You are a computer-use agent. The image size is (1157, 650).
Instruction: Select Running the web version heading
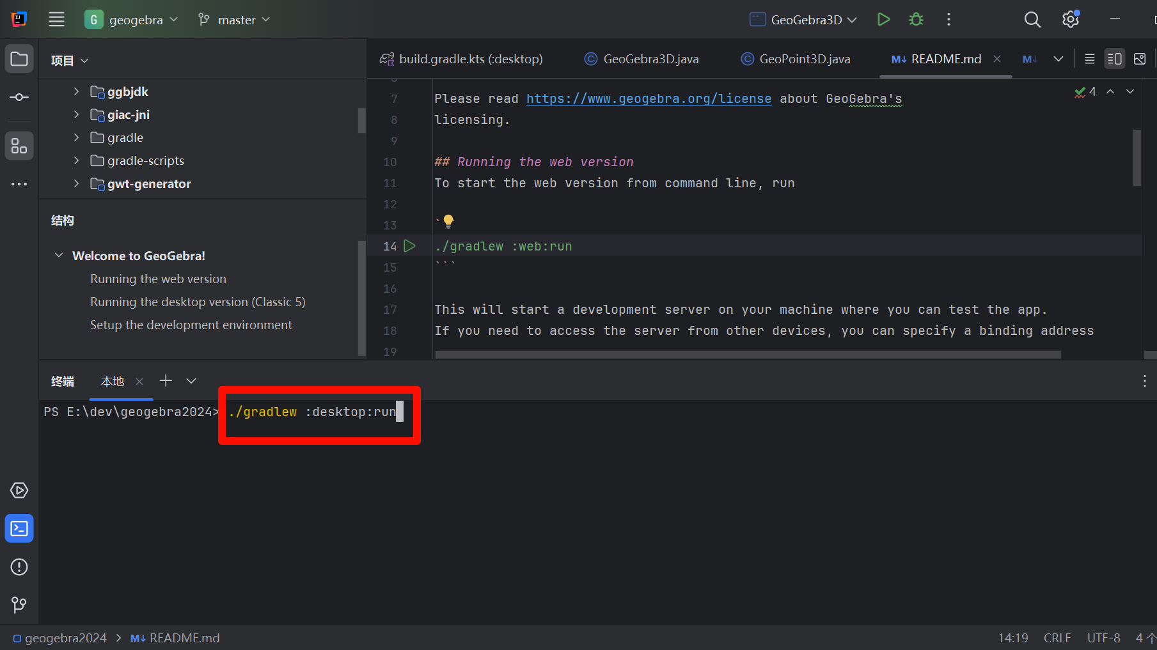coord(158,279)
